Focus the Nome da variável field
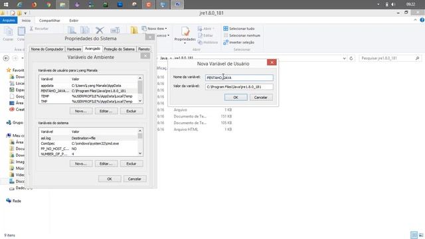425x239 pixels. tap(239, 78)
